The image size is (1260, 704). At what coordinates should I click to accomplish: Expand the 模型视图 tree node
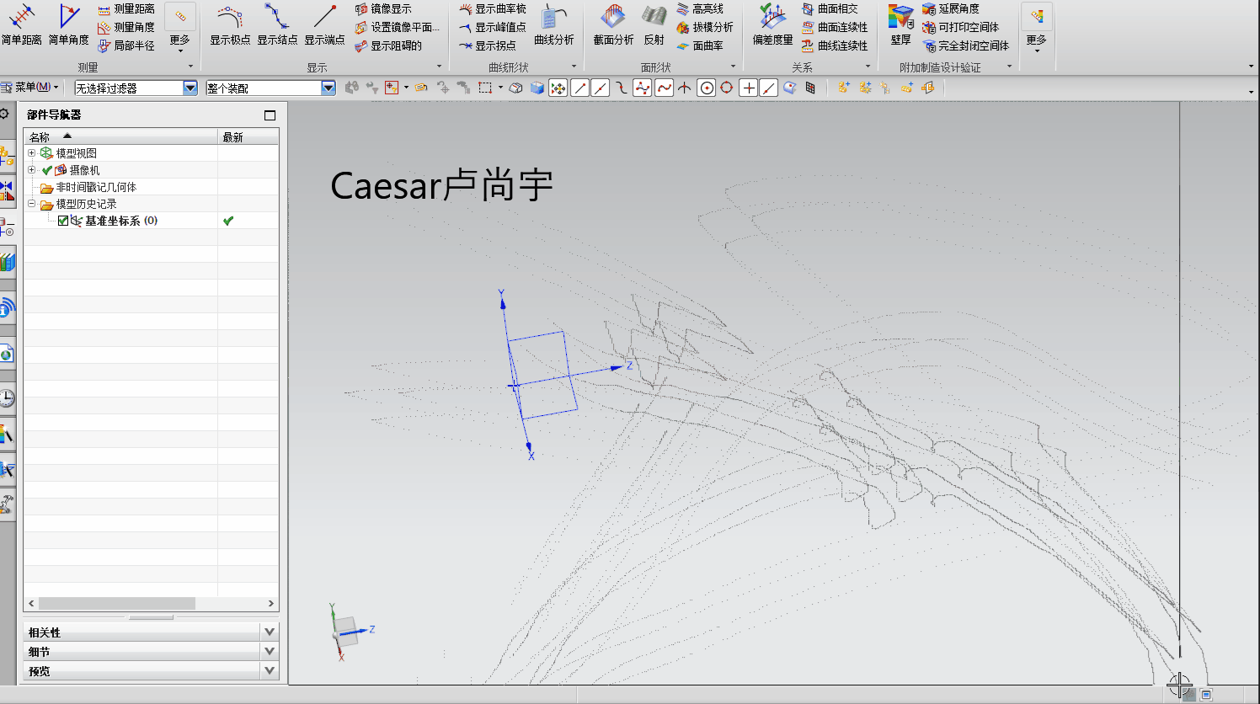tap(31, 152)
